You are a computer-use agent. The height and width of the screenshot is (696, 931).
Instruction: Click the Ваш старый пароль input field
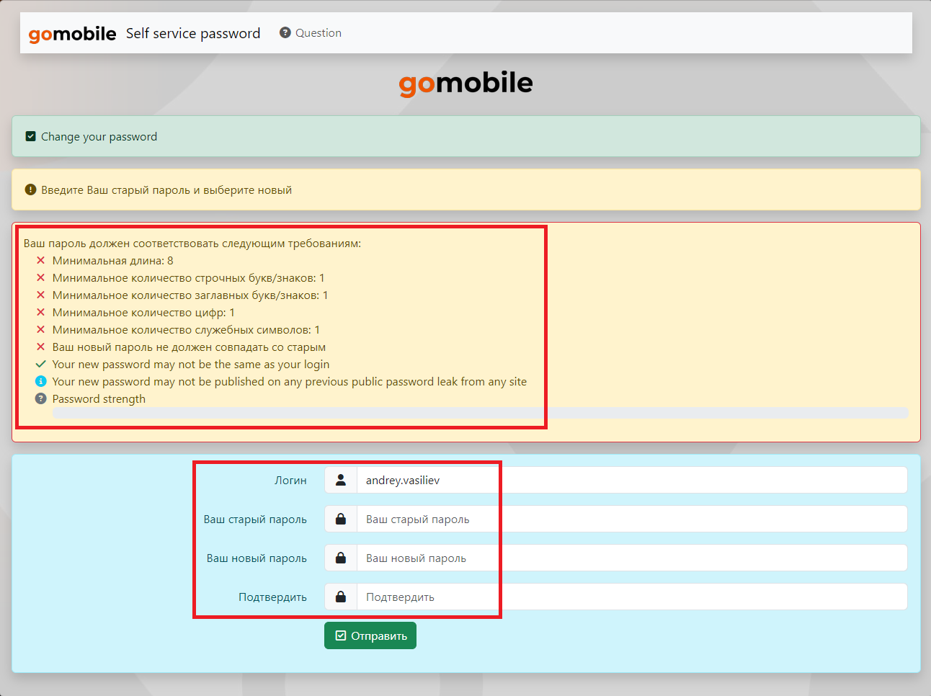pyautogui.click(x=631, y=519)
